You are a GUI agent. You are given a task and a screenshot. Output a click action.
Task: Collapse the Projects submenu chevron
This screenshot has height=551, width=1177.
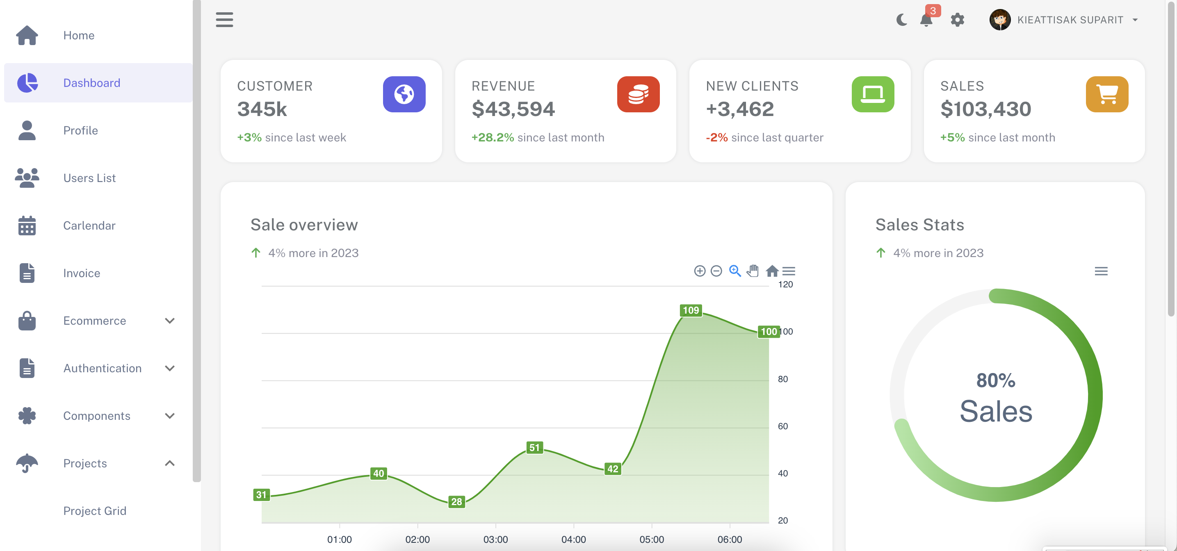click(169, 463)
